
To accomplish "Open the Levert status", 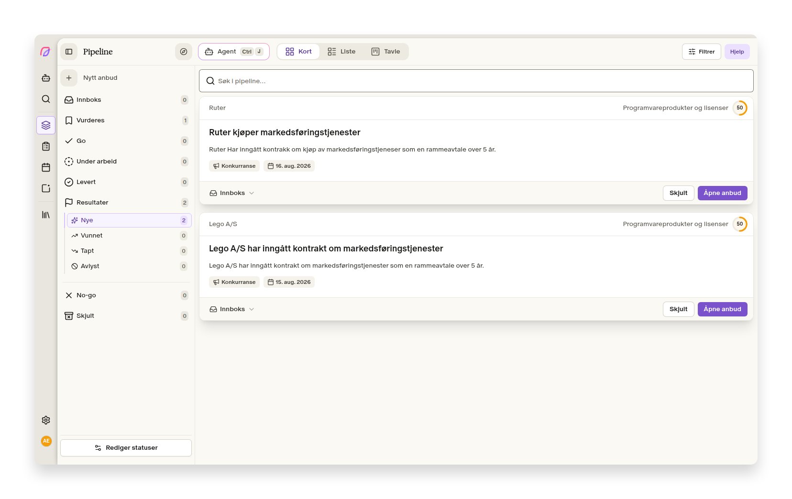I will (x=126, y=182).
